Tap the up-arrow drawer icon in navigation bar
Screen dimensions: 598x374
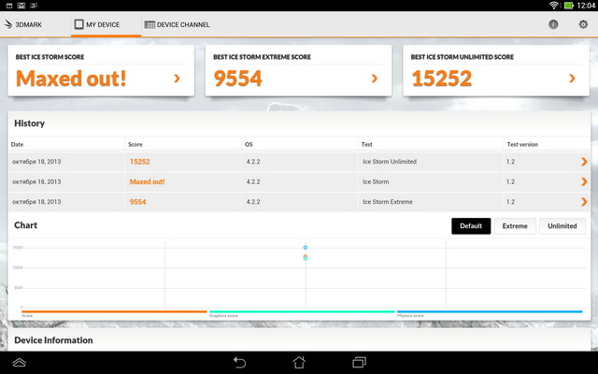pyautogui.click(x=19, y=362)
